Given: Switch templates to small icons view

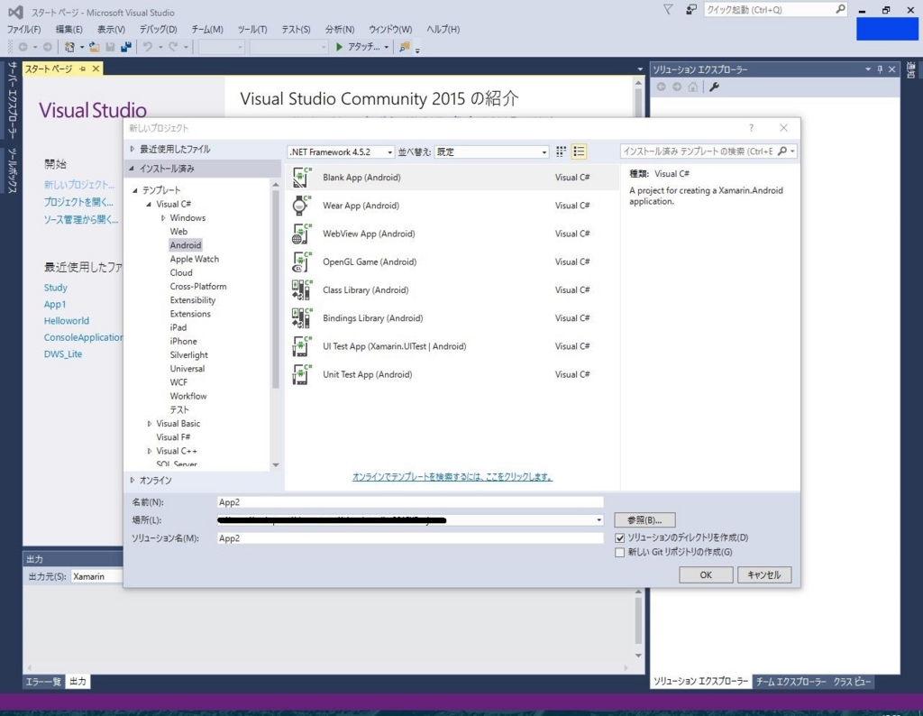Looking at the screenshot, I should click(x=561, y=151).
